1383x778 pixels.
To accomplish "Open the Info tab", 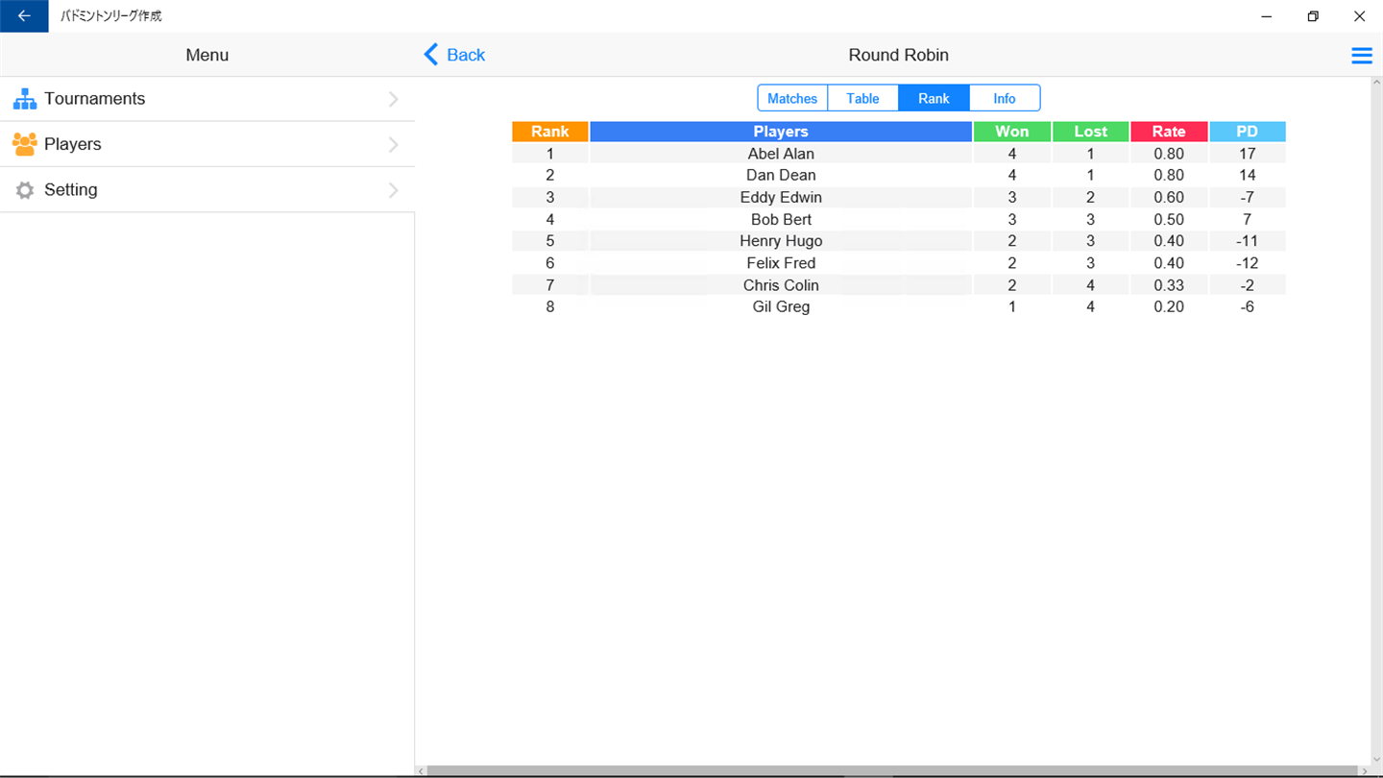I will click(x=1005, y=98).
